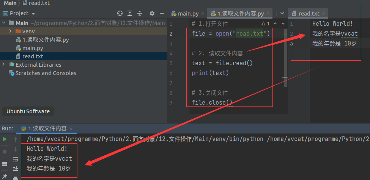Hide the Project tool window
This screenshot has width=370, height=180.
161,13
